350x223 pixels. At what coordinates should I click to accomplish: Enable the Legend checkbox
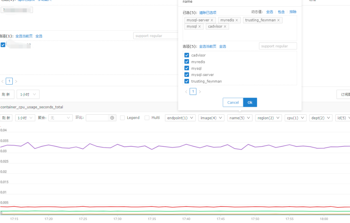pyautogui.click(x=122, y=118)
